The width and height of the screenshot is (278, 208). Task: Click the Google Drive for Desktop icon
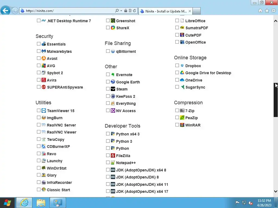pyautogui.click(x=182, y=73)
